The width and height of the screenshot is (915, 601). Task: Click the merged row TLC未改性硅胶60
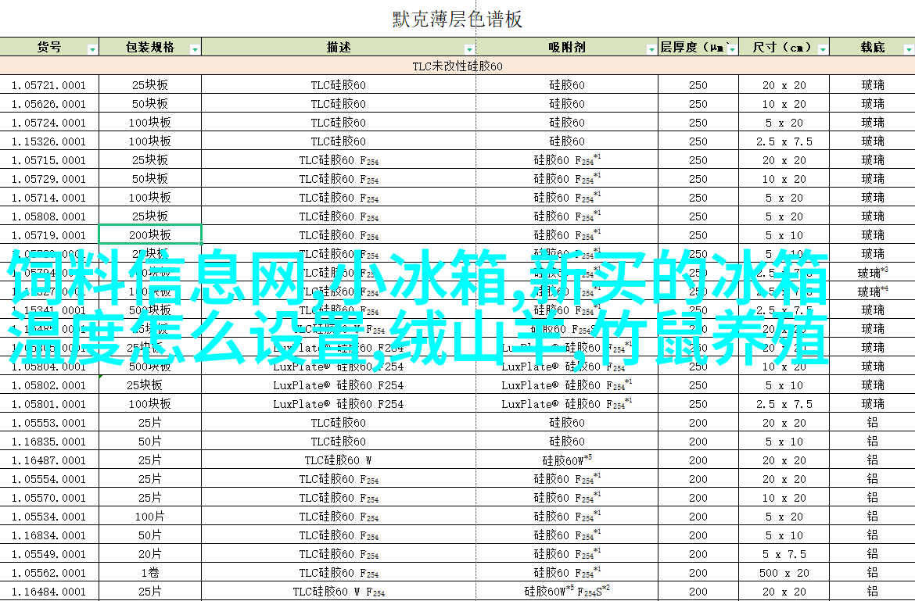[x=457, y=66]
